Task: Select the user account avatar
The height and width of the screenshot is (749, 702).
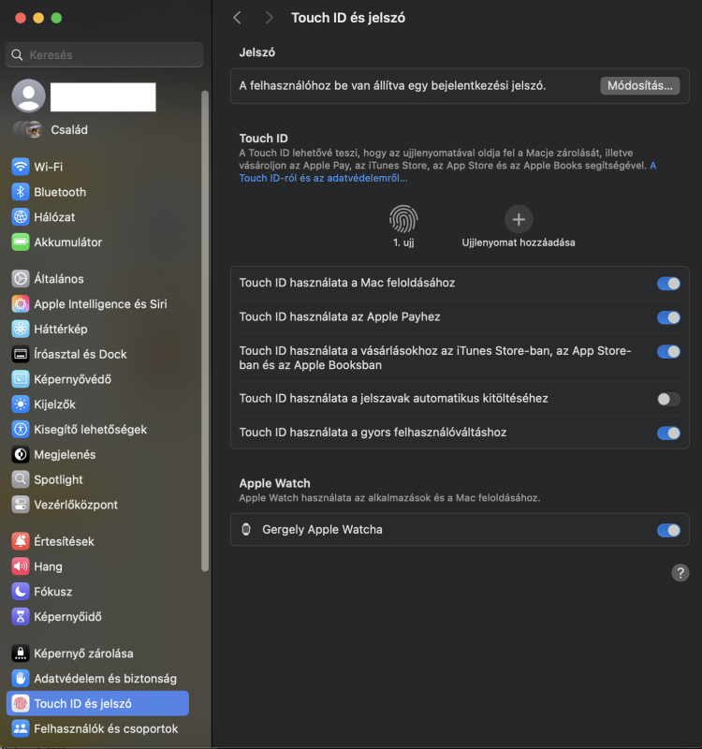Action: click(x=28, y=95)
